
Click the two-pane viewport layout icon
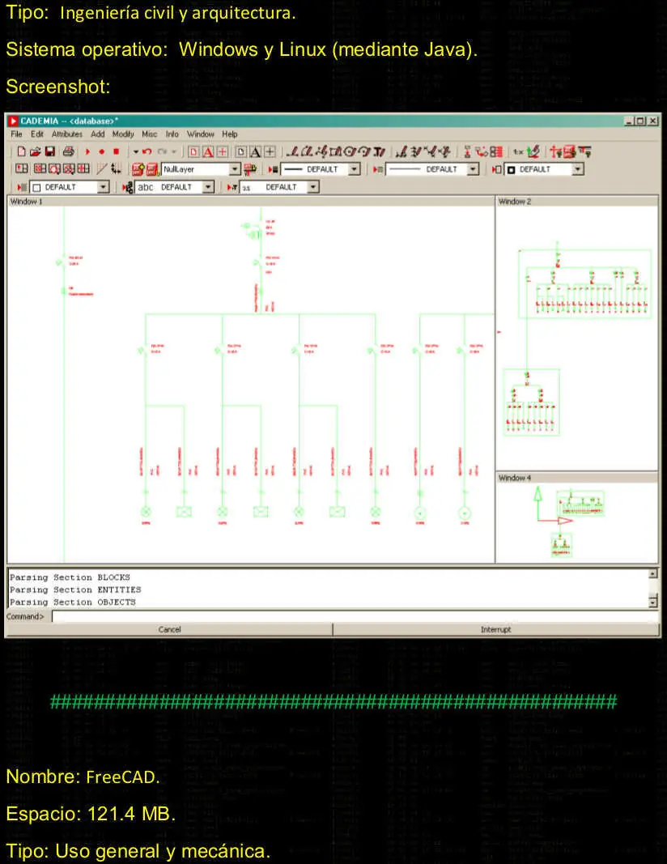coord(22,168)
